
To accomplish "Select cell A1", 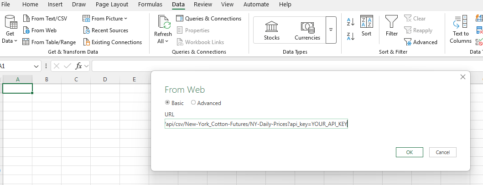I will tap(17, 88).
